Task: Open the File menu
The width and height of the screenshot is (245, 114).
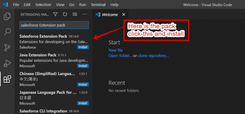Action: 16,5
